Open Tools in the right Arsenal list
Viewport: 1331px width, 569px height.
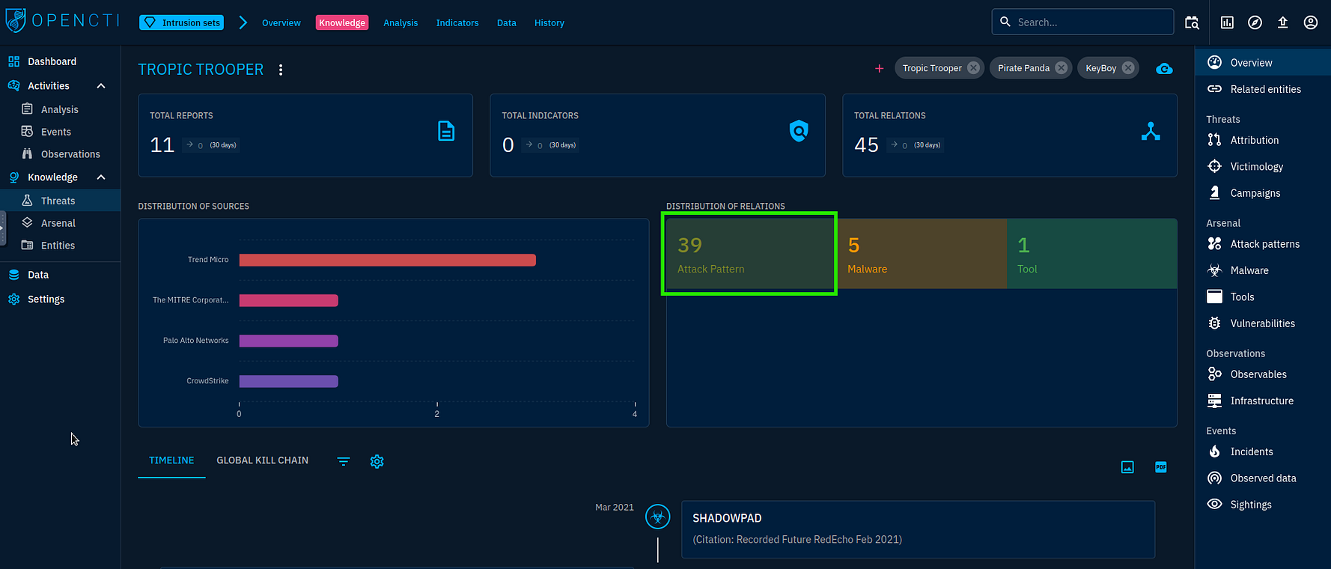tap(1263, 296)
